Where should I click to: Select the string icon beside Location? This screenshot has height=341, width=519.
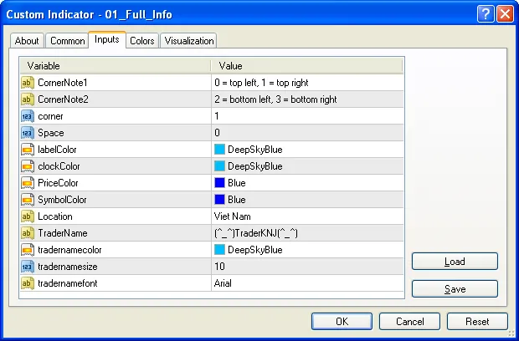[x=27, y=216]
